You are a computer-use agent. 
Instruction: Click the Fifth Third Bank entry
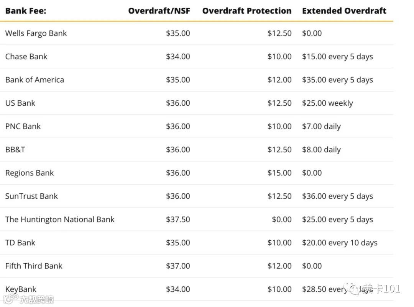pos(34,266)
